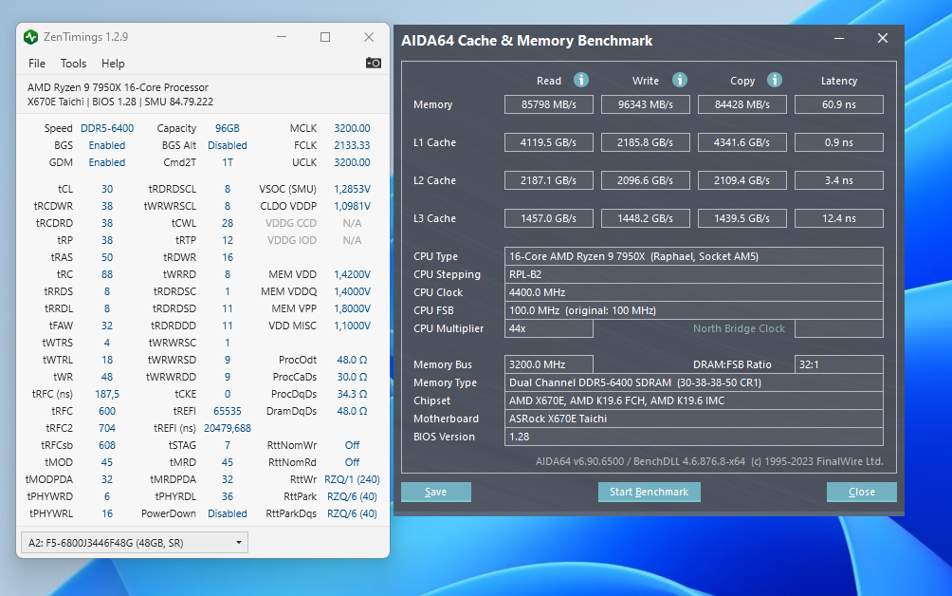
Task: Click the AMD Ryzen 9 7950X processor text
Action: tap(118, 87)
